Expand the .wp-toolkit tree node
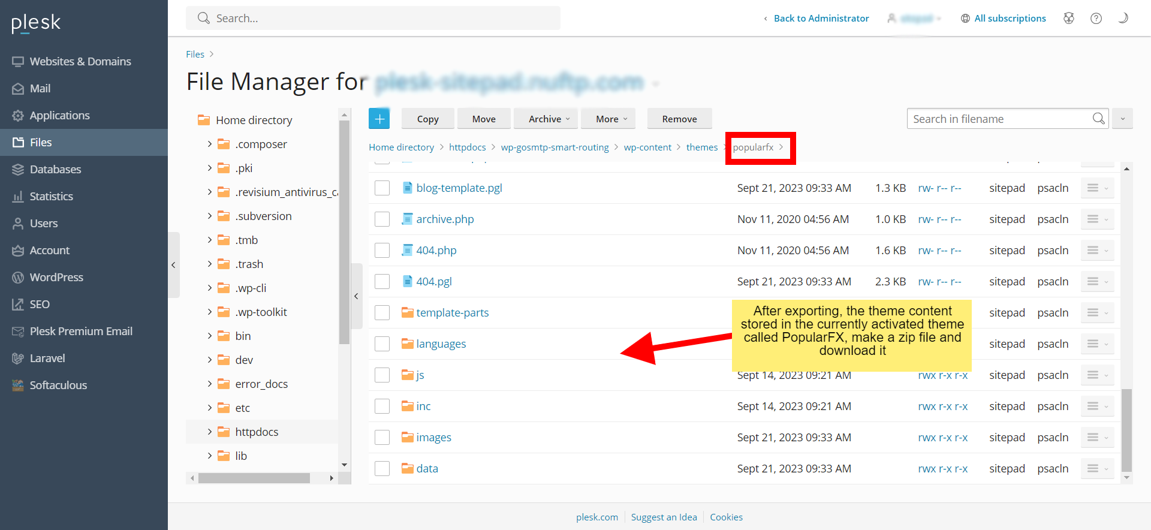 tap(209, 312)
